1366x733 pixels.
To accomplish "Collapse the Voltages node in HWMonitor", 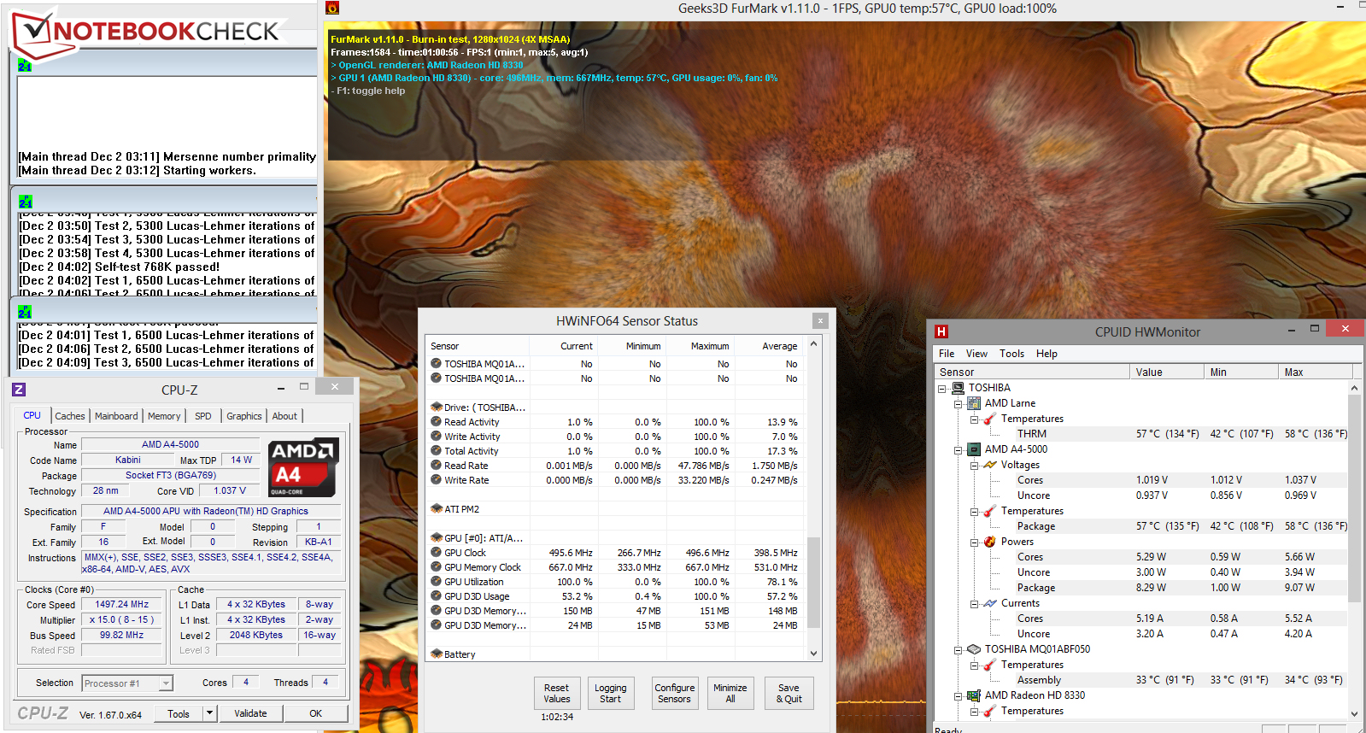I will (x=975, y=466).
